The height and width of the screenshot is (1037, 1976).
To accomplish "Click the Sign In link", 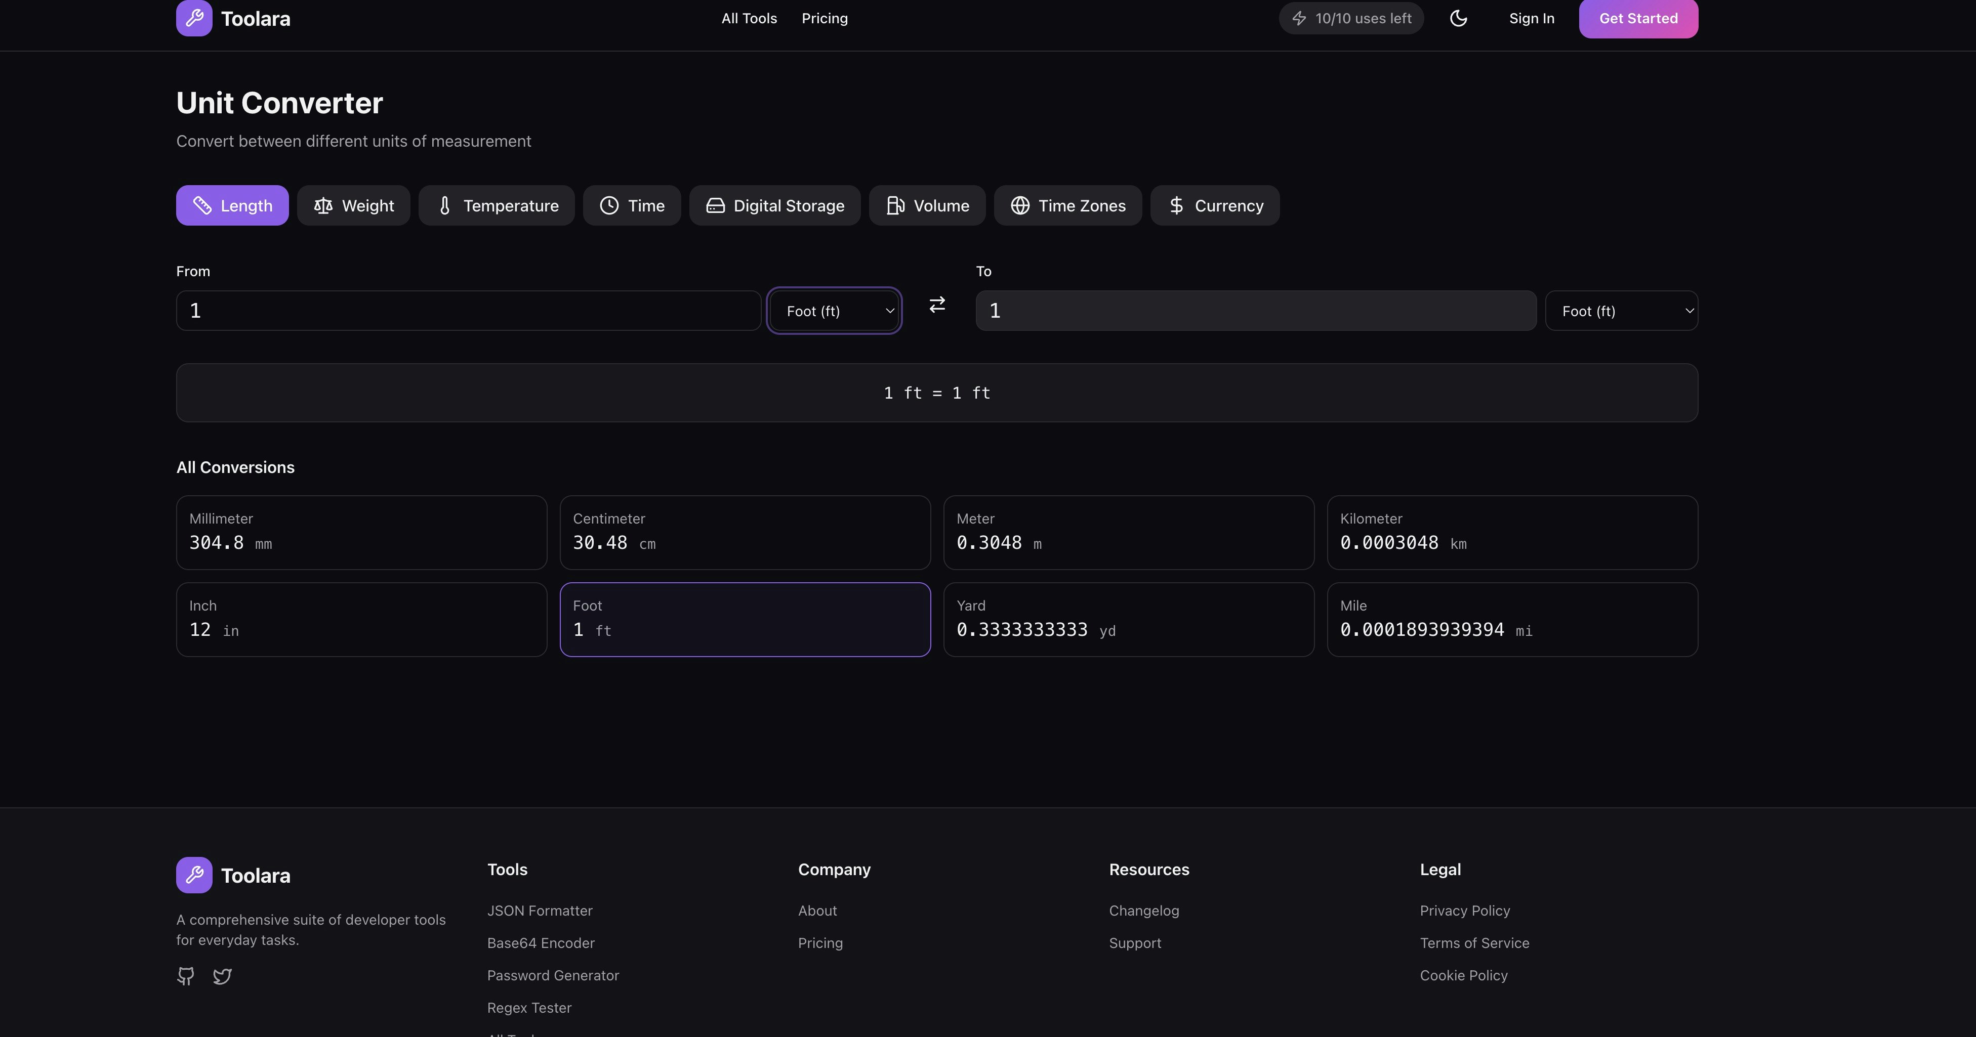I will (1531, 18).
